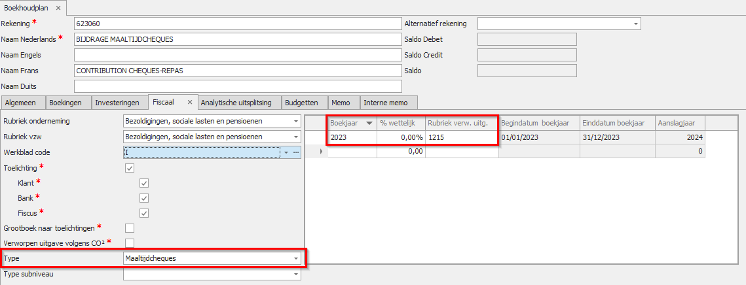Screen dimensions: 746x285
Task: Uncheck the Bank checkbox
Action: point(144,198)
